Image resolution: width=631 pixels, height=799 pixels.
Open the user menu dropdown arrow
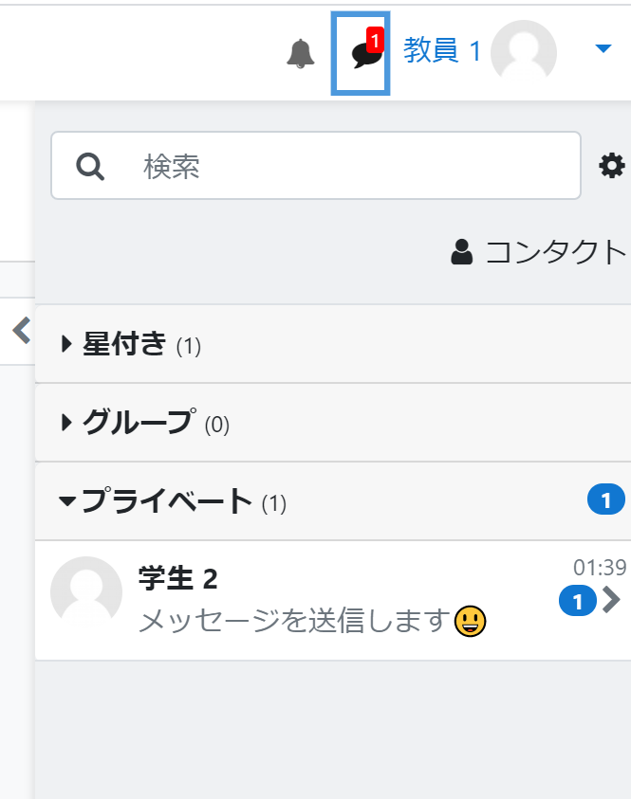click(603, 48)
